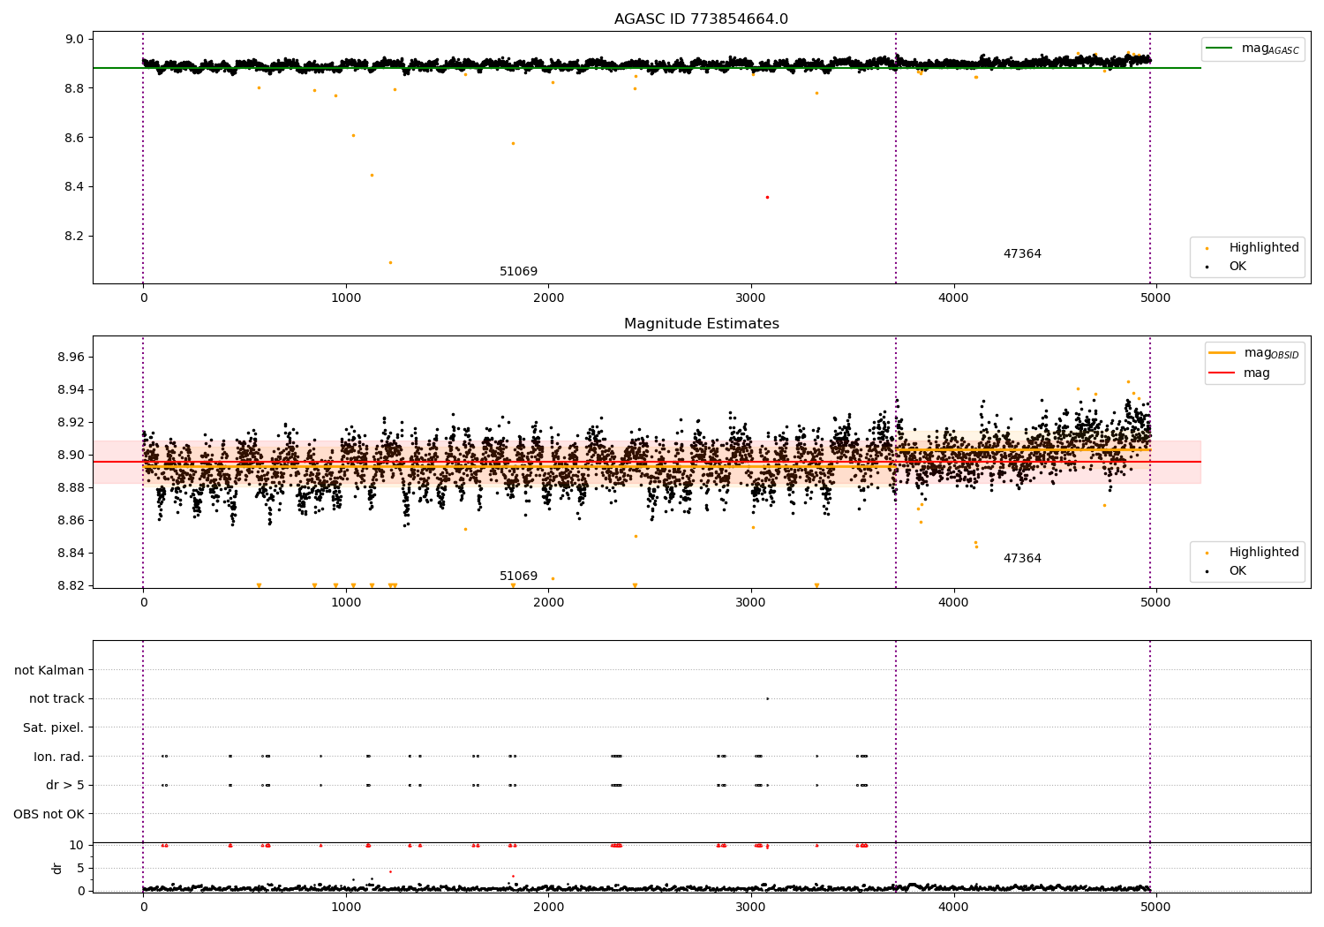Screen dimensions: 1324x927
Task: Click the '47364' label in Magnitude Estimates plot
Action: 1022,559
